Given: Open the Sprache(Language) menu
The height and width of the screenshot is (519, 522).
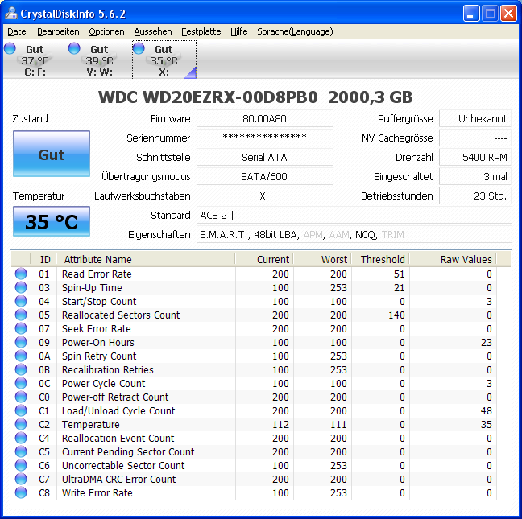Looking at the screenshot, I should pos(295,31).
